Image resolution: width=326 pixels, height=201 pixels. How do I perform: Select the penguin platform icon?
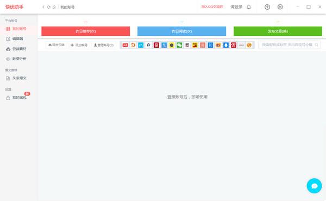(149, 45)
